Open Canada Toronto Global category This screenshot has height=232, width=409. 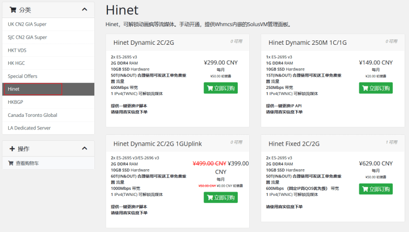point(48,115)
